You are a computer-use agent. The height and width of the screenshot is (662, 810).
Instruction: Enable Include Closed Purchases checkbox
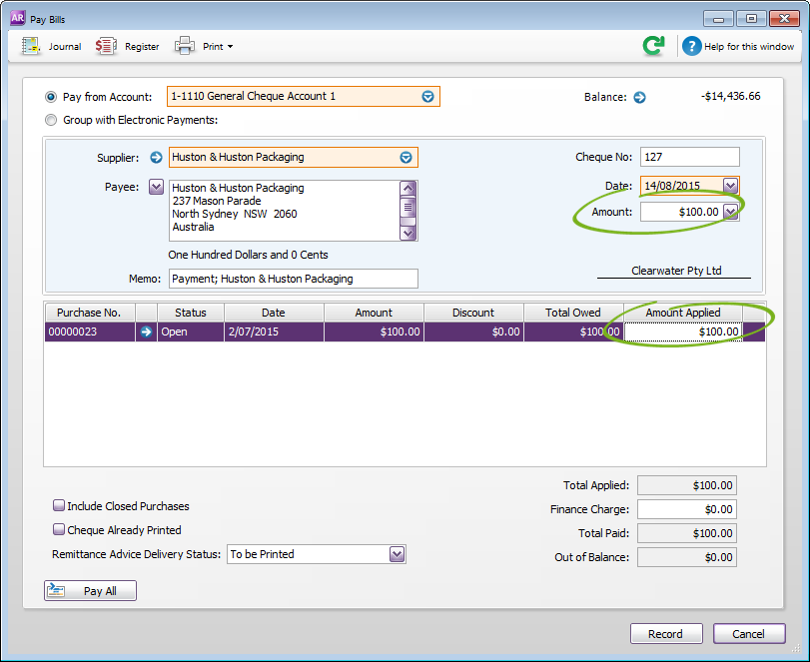(59, 506)
